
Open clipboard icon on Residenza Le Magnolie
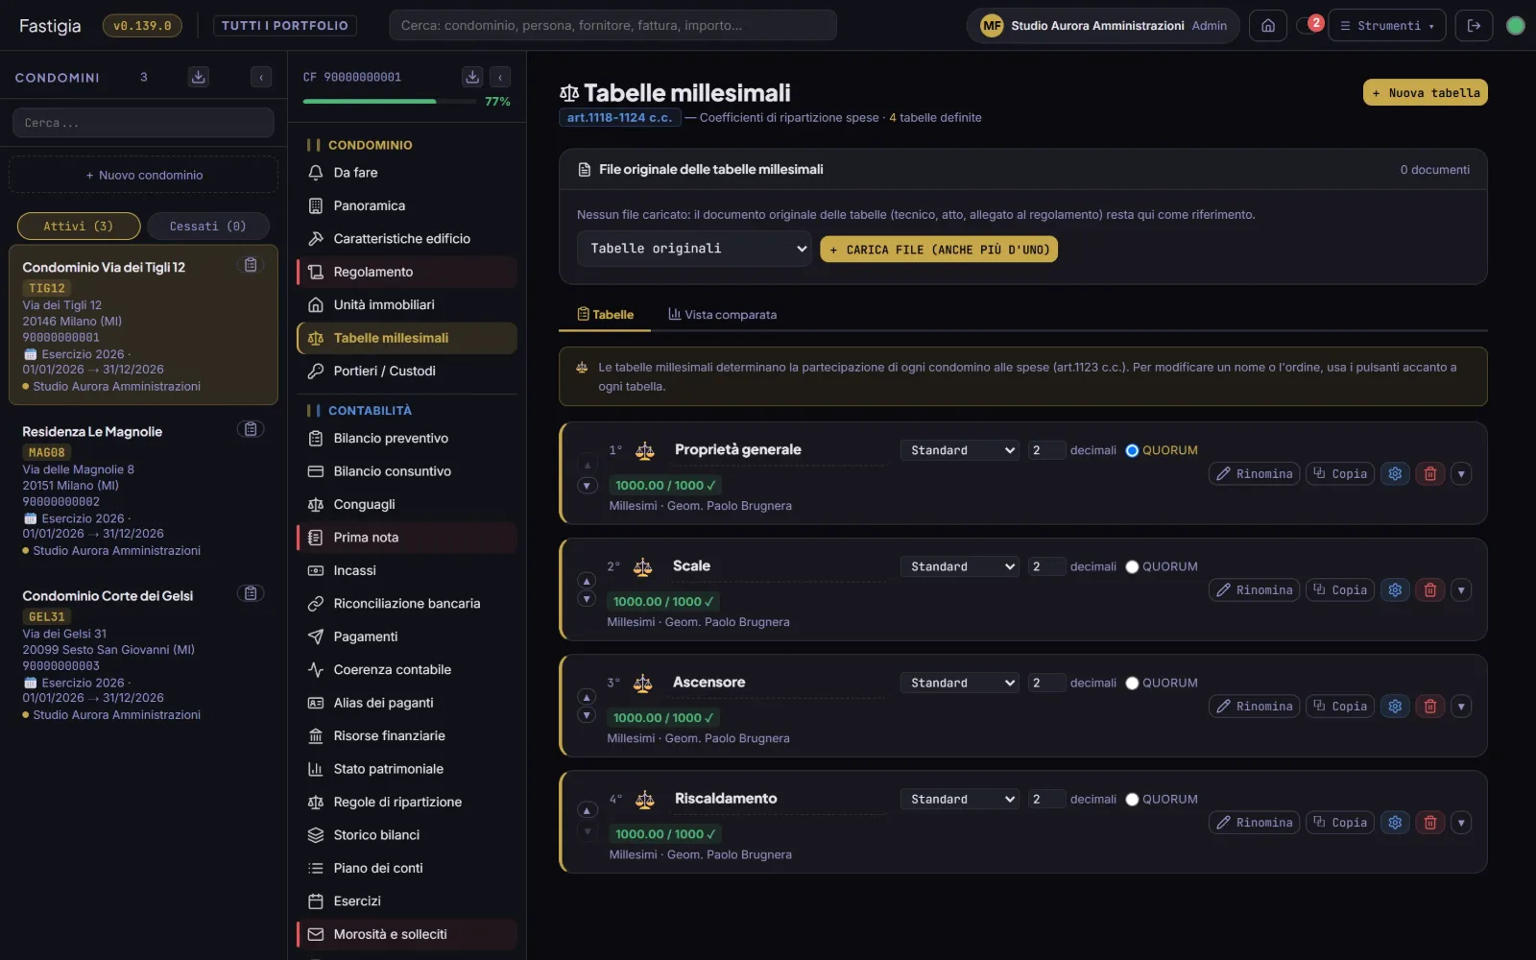click(251, 429)
